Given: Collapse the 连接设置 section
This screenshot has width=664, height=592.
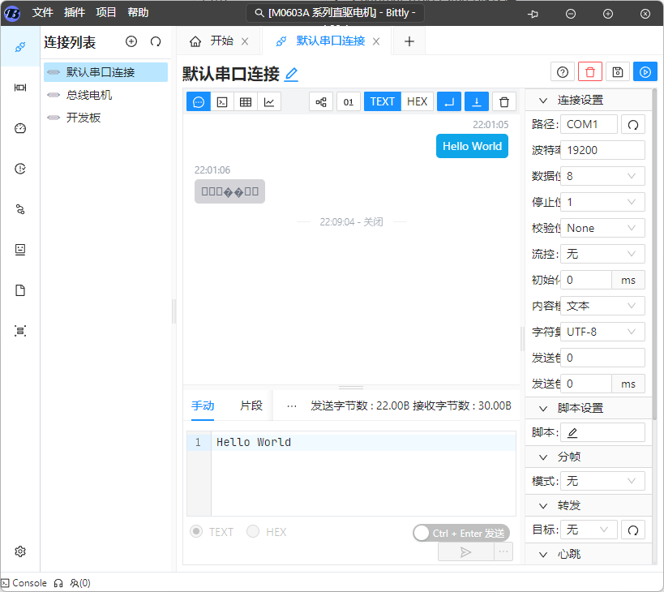Looking at the screenshot, I should (542, 101).
